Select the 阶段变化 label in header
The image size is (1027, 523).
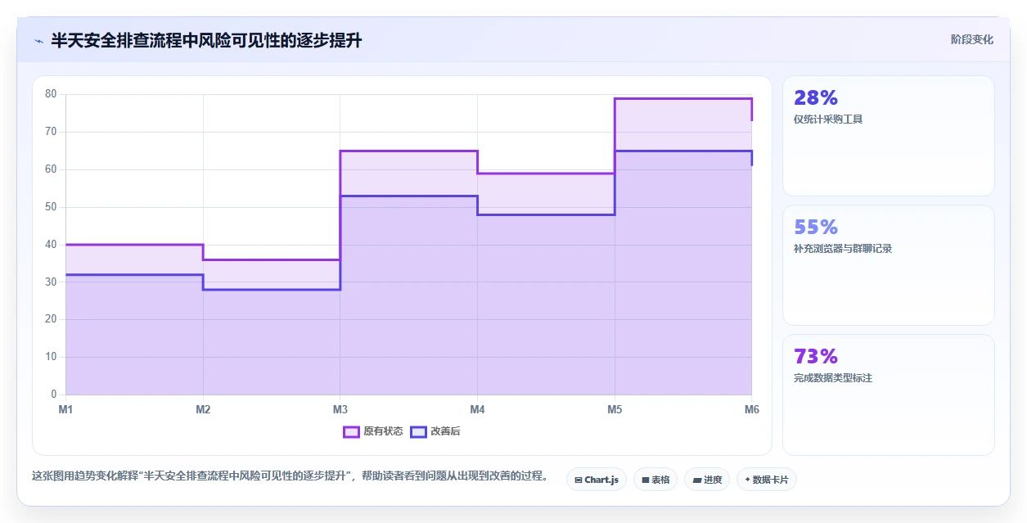click(x=972, y=39)
